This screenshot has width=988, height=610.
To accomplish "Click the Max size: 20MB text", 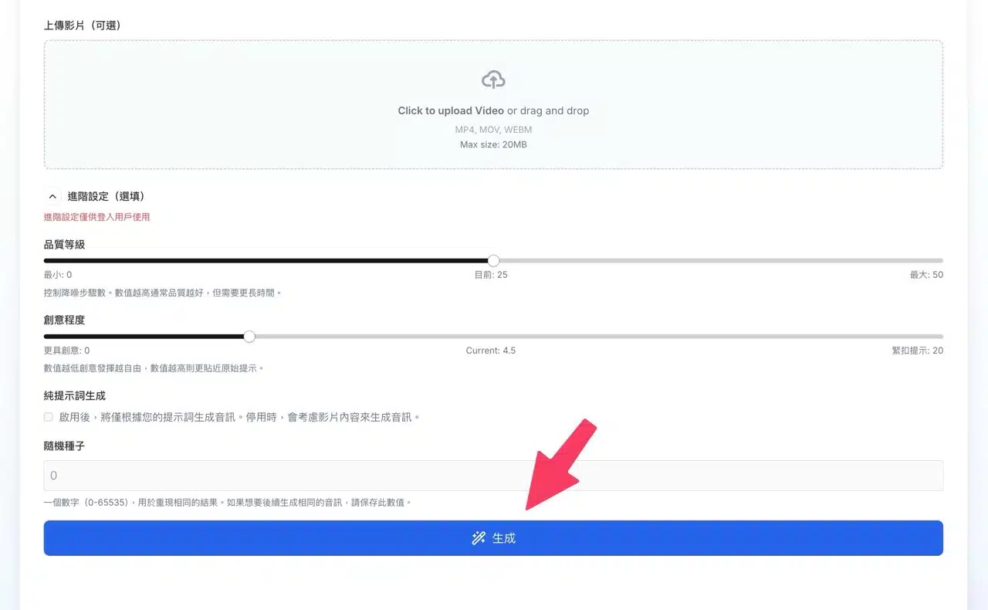I will point(493,144).
